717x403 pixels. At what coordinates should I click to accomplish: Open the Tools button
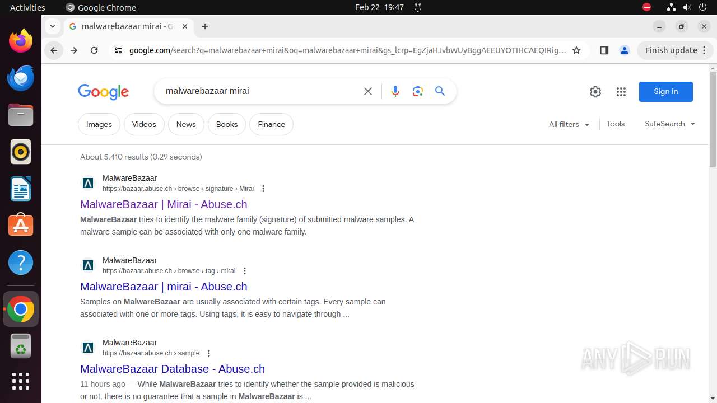pos(616,124)
